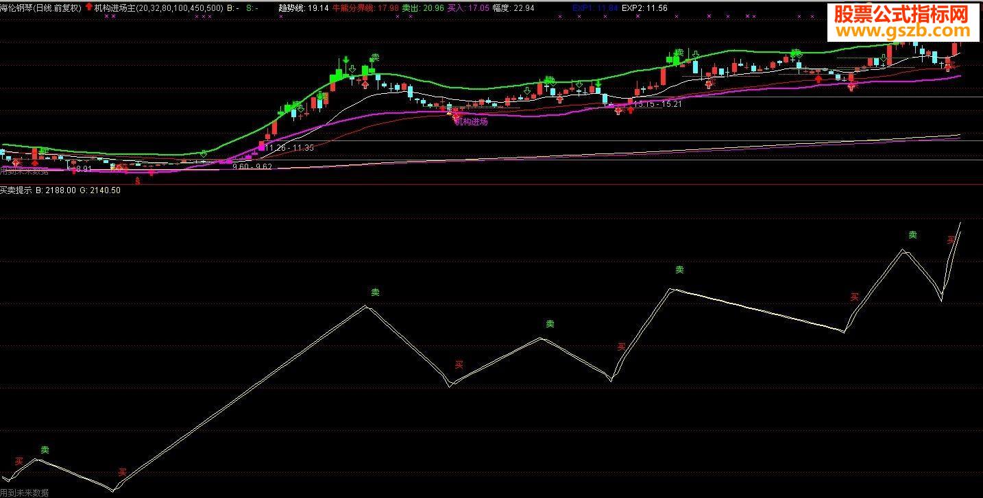Click the red 牛熊分界线: 17.98 readout
The image size is (983, 498).
point(365,8)
